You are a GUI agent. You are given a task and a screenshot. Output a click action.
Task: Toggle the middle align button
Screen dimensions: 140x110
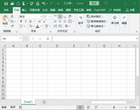(x=60, y=17)
